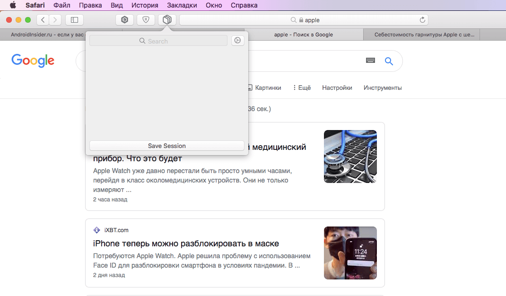Click the stethoscope article thumbnail

[350, 157]
